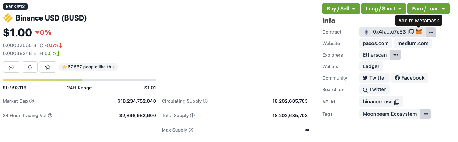
Task: Open the Buy / Sell dropdown
Action: [341, 9]
